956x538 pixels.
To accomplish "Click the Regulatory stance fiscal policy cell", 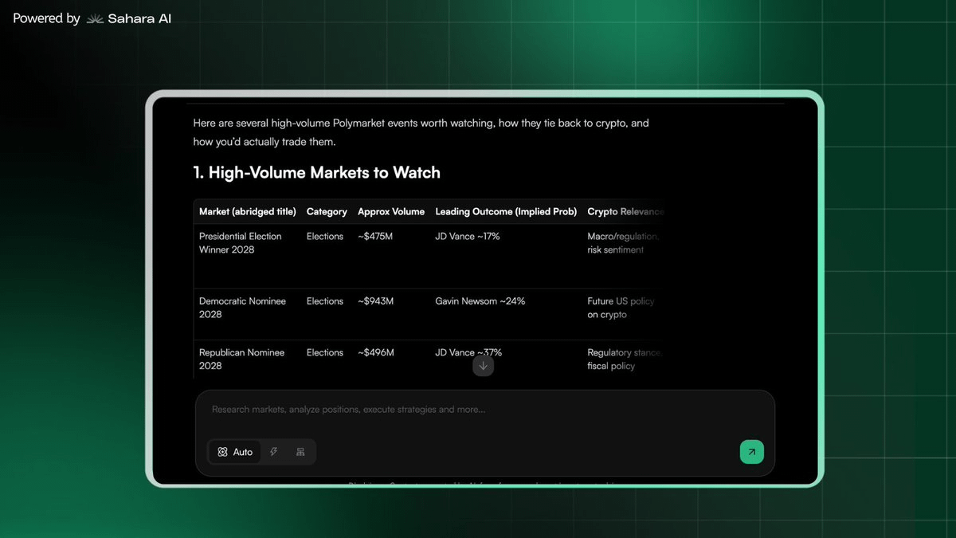I will [625, 359].
